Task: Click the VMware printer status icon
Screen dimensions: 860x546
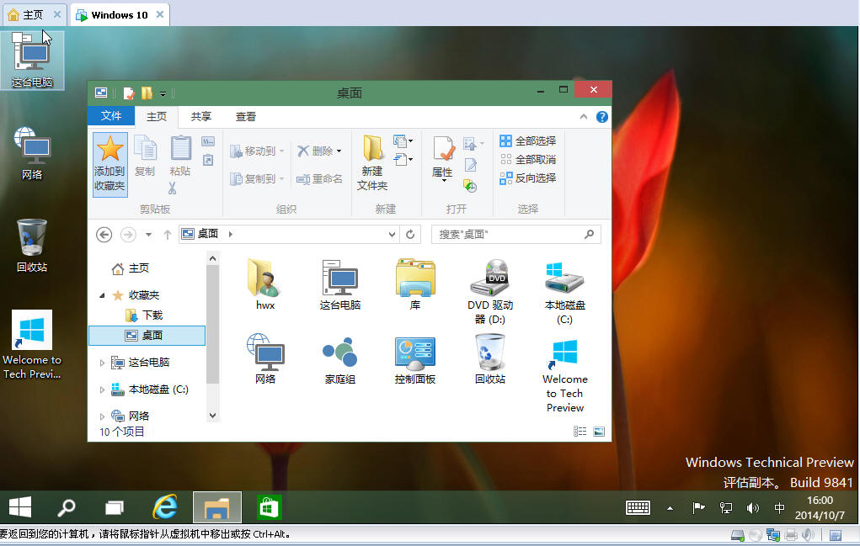Action: [791, 535]
